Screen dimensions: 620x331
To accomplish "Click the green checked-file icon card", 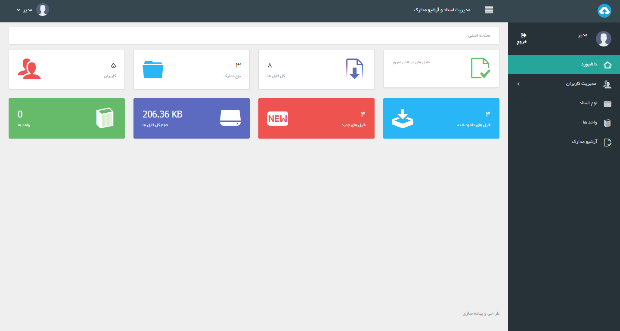I will coord(480,68).
